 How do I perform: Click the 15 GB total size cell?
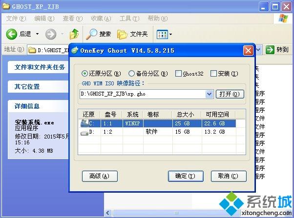187,132
